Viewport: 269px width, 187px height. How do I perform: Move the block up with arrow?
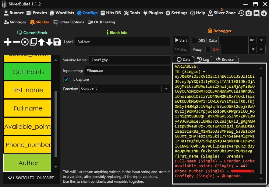coord(41,42)
